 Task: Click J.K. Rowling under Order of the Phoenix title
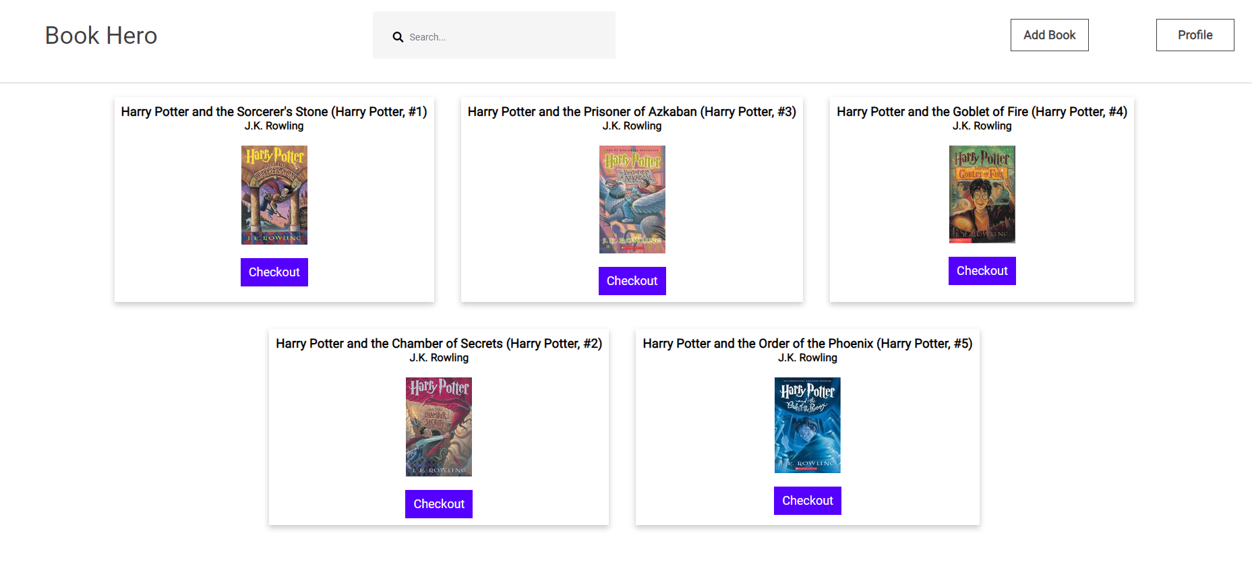[808, 358]
